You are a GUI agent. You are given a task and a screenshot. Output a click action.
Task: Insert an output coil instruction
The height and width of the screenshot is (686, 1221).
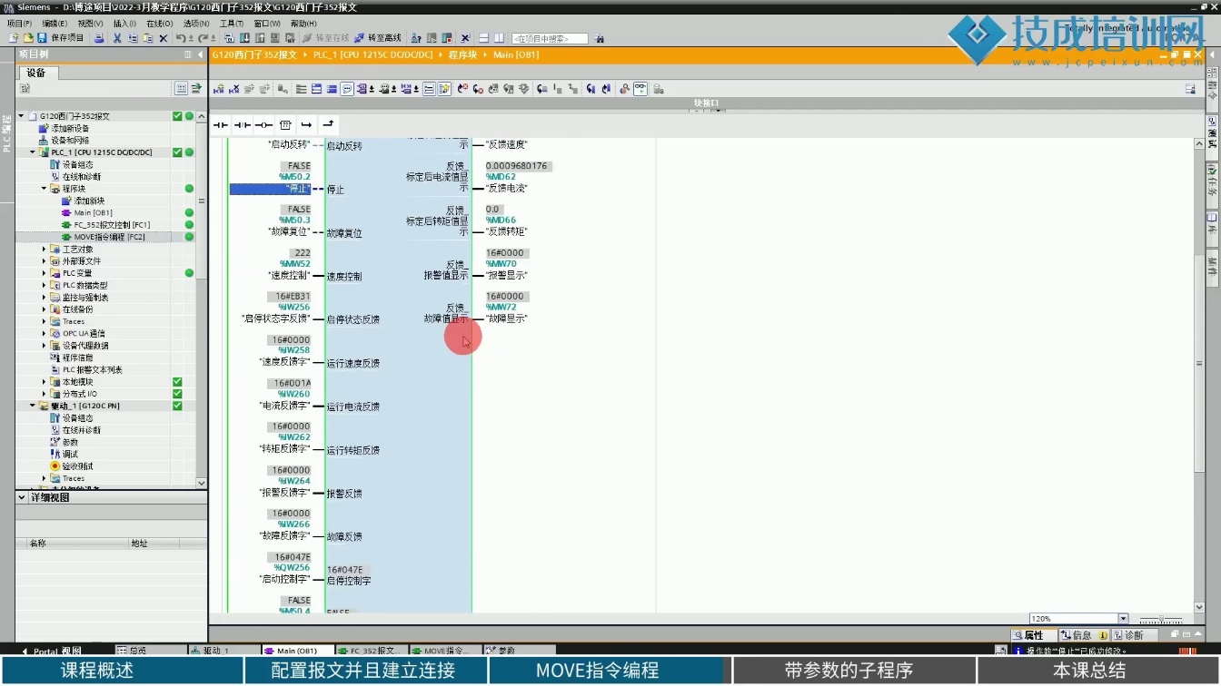click(x=263, y=124)
